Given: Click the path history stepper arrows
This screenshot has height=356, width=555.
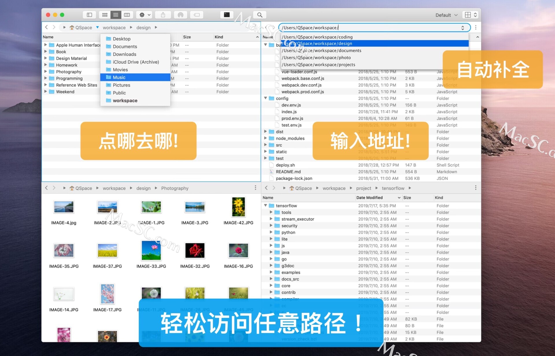Looking at the screenshot, I should pos(463,28).
